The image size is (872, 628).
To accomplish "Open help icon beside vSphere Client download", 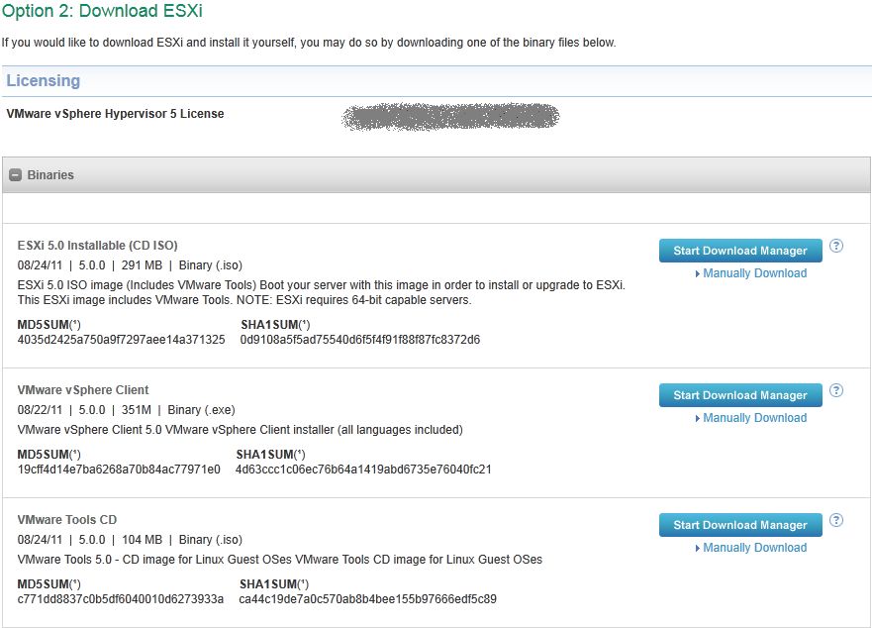I will point(835,390).
